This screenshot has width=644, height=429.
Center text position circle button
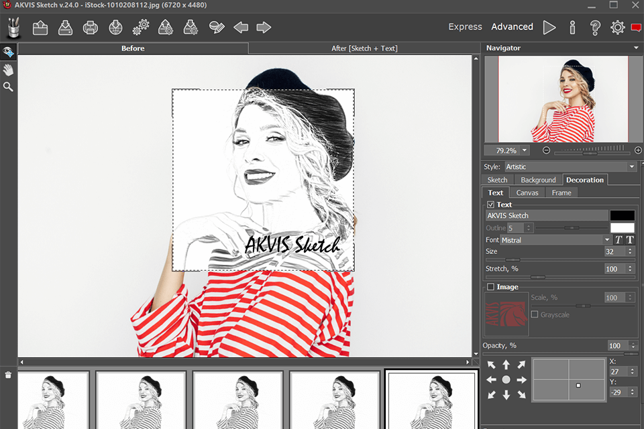[506, 380]
